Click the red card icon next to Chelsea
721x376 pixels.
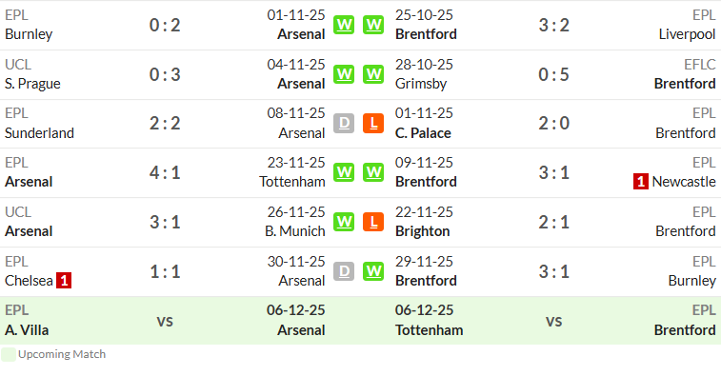tap(64, 281)
